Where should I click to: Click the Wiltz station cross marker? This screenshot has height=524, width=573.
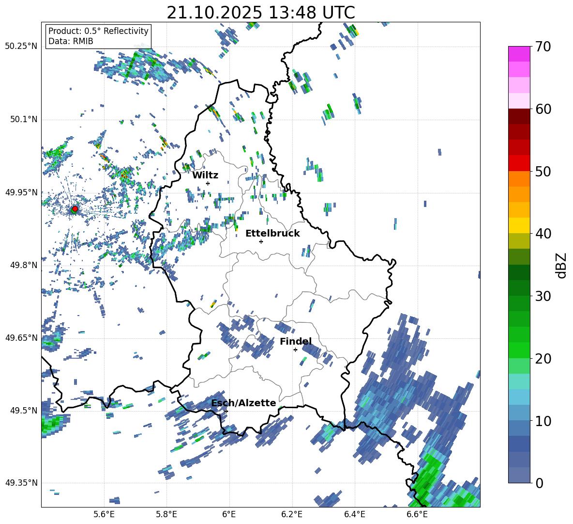coord(208,183)
